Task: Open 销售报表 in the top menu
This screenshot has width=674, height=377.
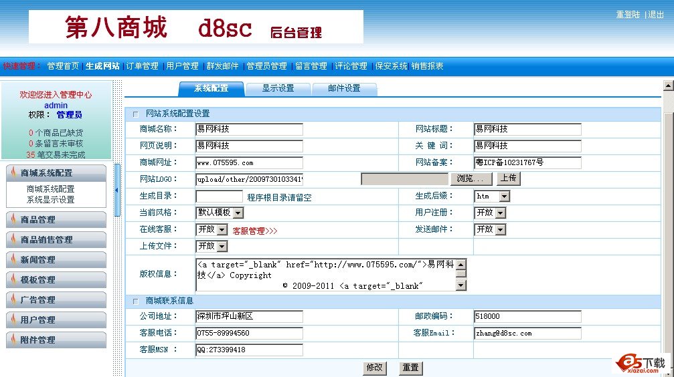Action: click(427, 66)
